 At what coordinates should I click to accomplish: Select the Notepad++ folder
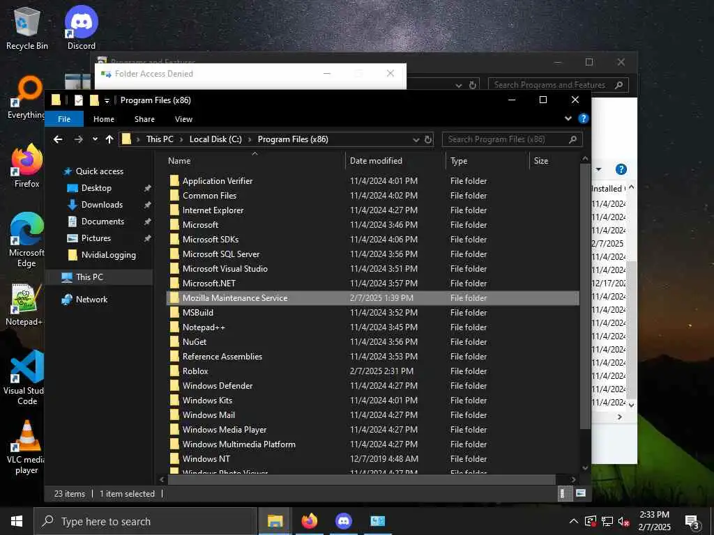(x=373, y=327)
